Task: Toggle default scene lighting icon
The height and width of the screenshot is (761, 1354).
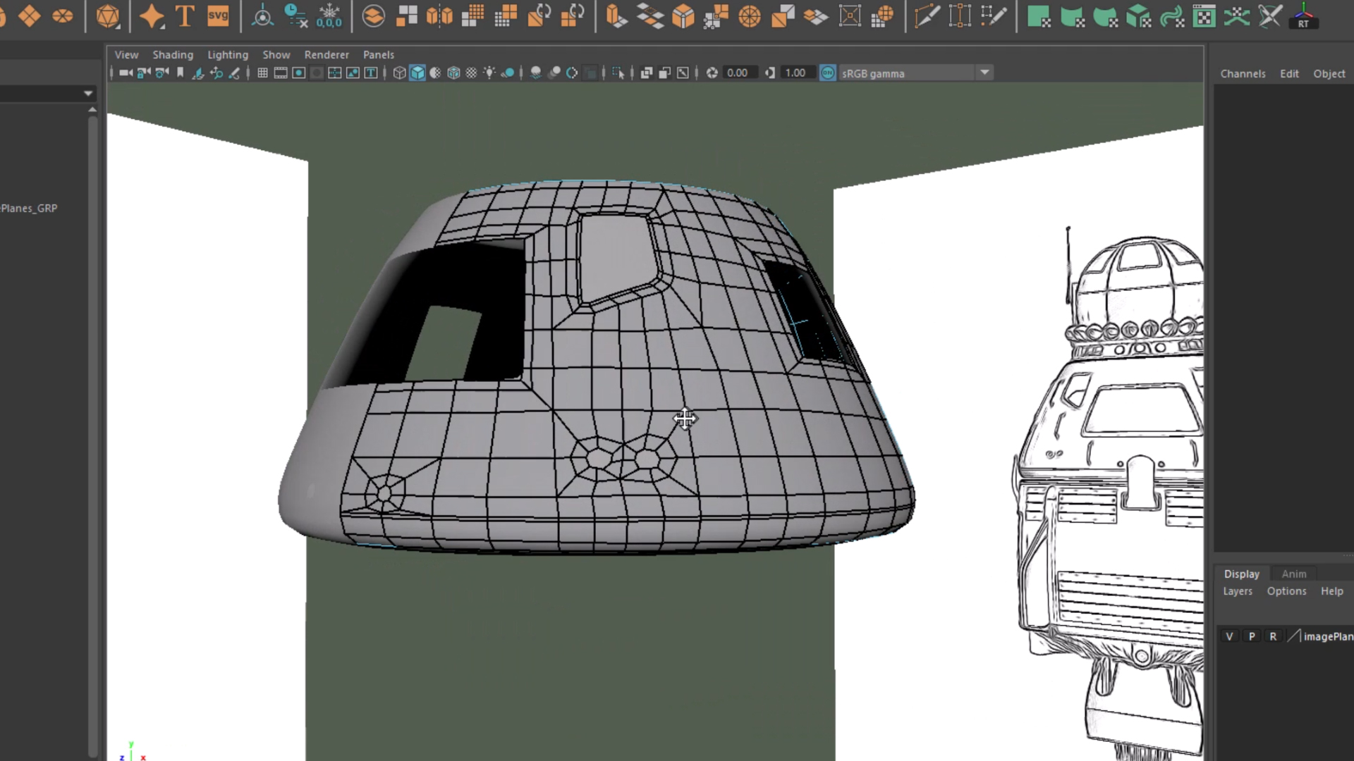Action: pos(489,73)
